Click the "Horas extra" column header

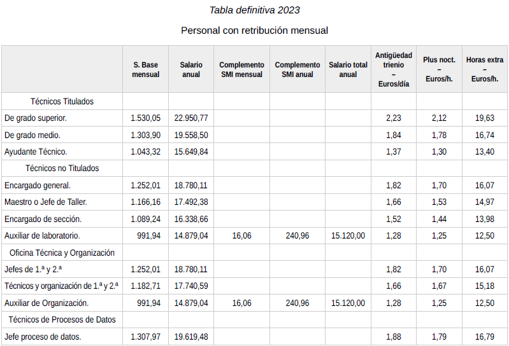coord(485,69)
